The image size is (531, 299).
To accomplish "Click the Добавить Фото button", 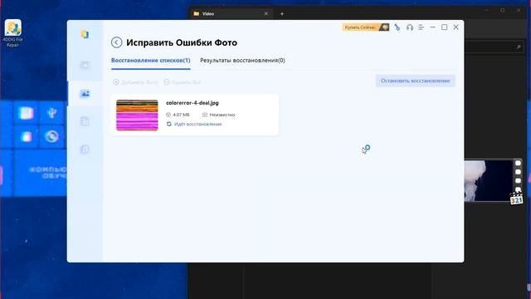I will 135,82.
